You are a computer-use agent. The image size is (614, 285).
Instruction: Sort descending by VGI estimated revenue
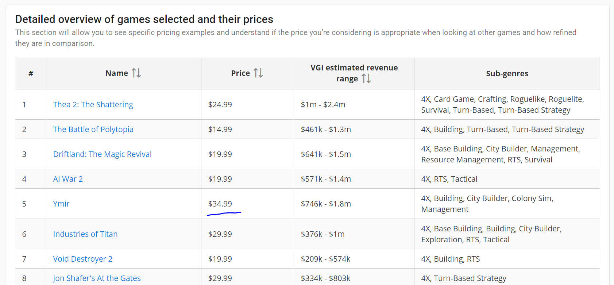click(370, 78)
